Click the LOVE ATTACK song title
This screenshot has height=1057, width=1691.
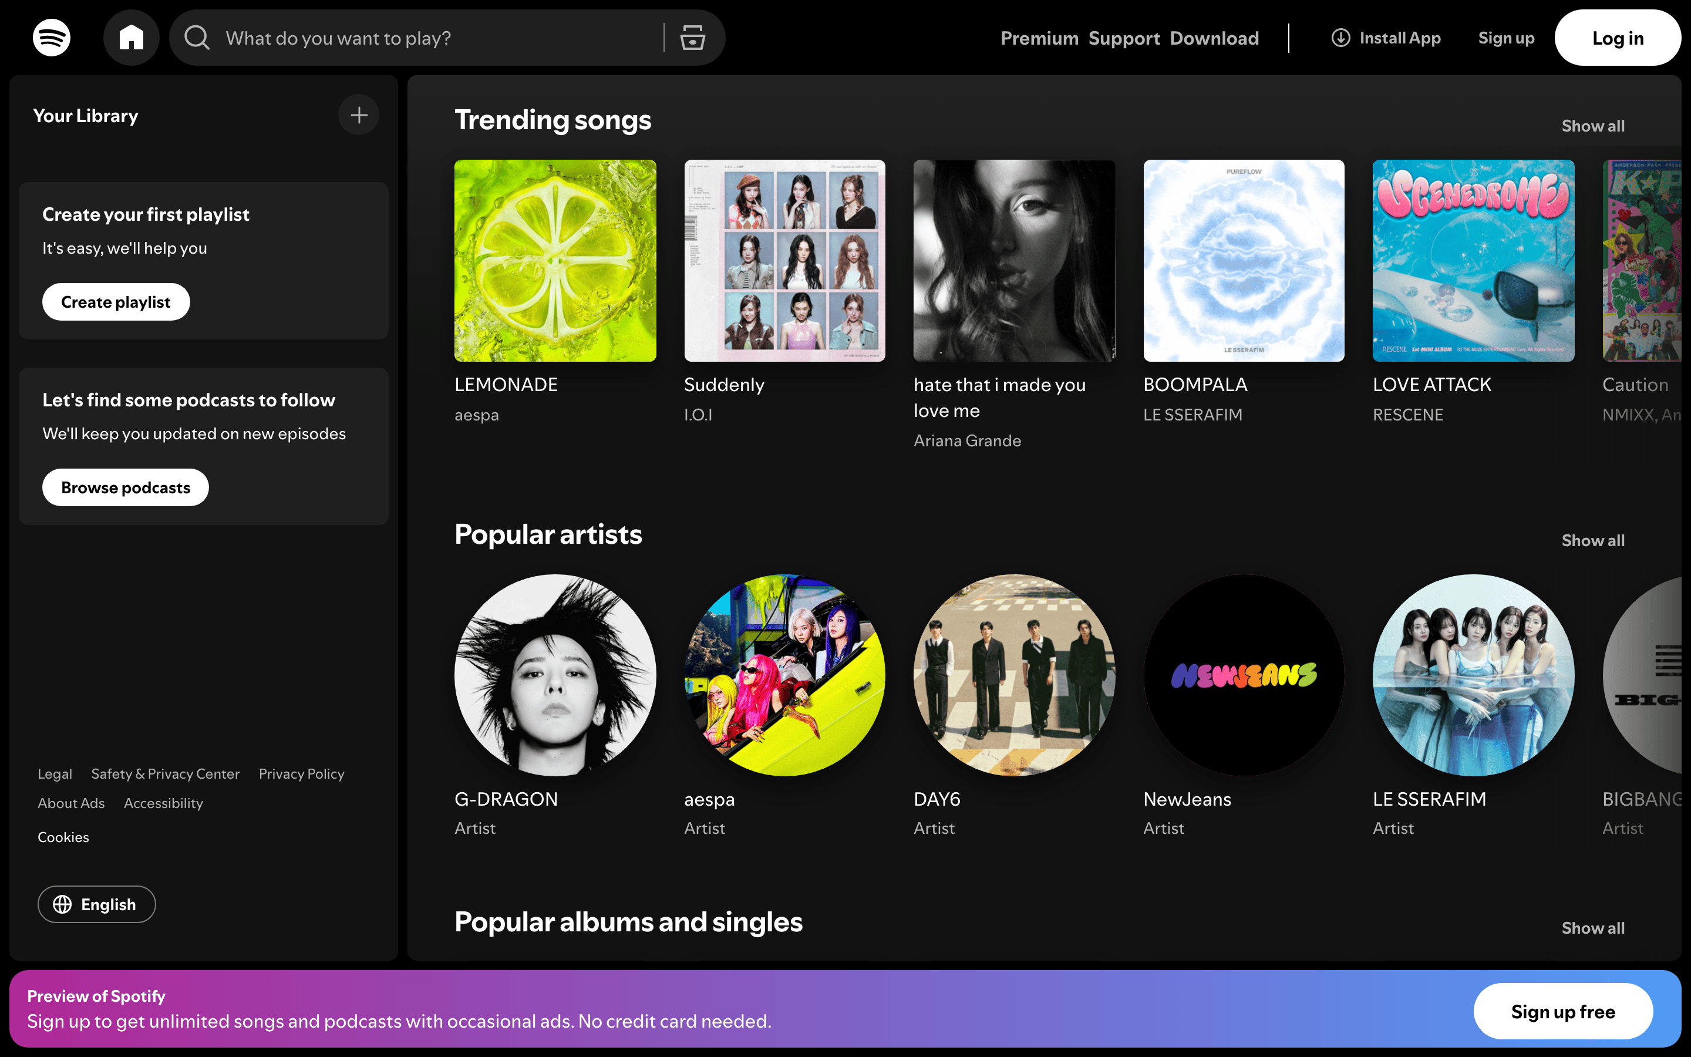[1431, 385]
